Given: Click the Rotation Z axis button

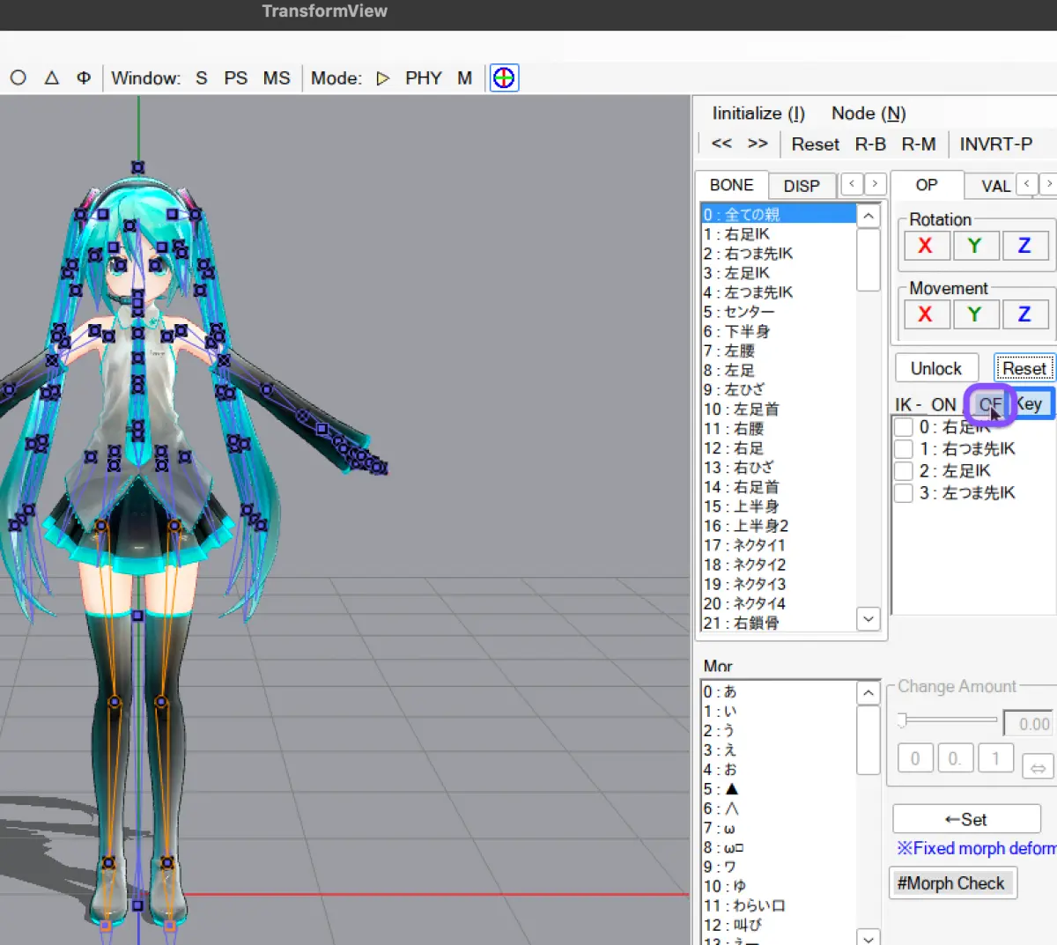Looking at the screenshot, I should (x=1024, y=246).
